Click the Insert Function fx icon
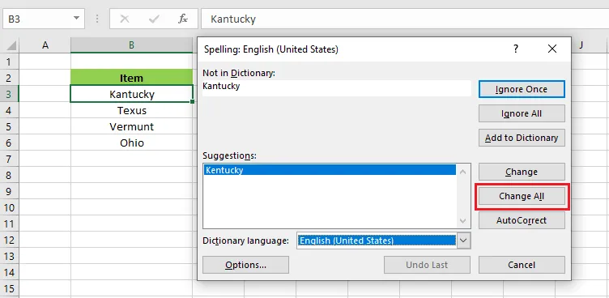 (x=183, y=19)
